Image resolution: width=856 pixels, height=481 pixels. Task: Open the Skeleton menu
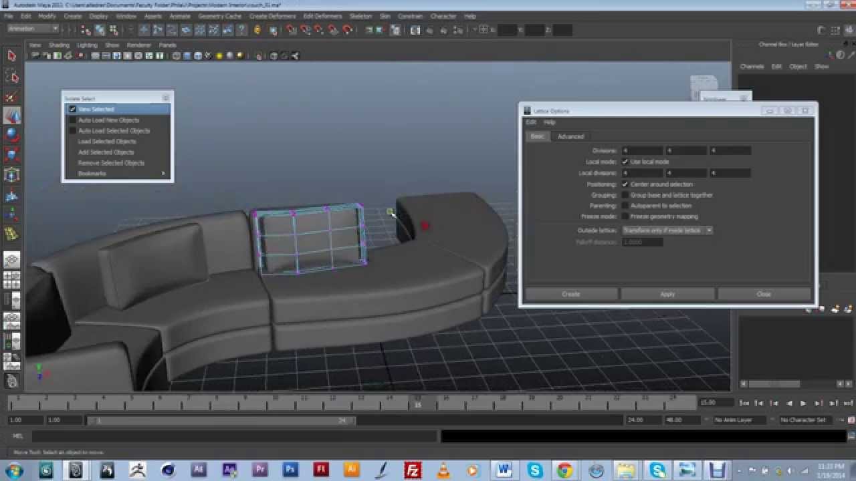pyautogui.click(x=360, y=16)
